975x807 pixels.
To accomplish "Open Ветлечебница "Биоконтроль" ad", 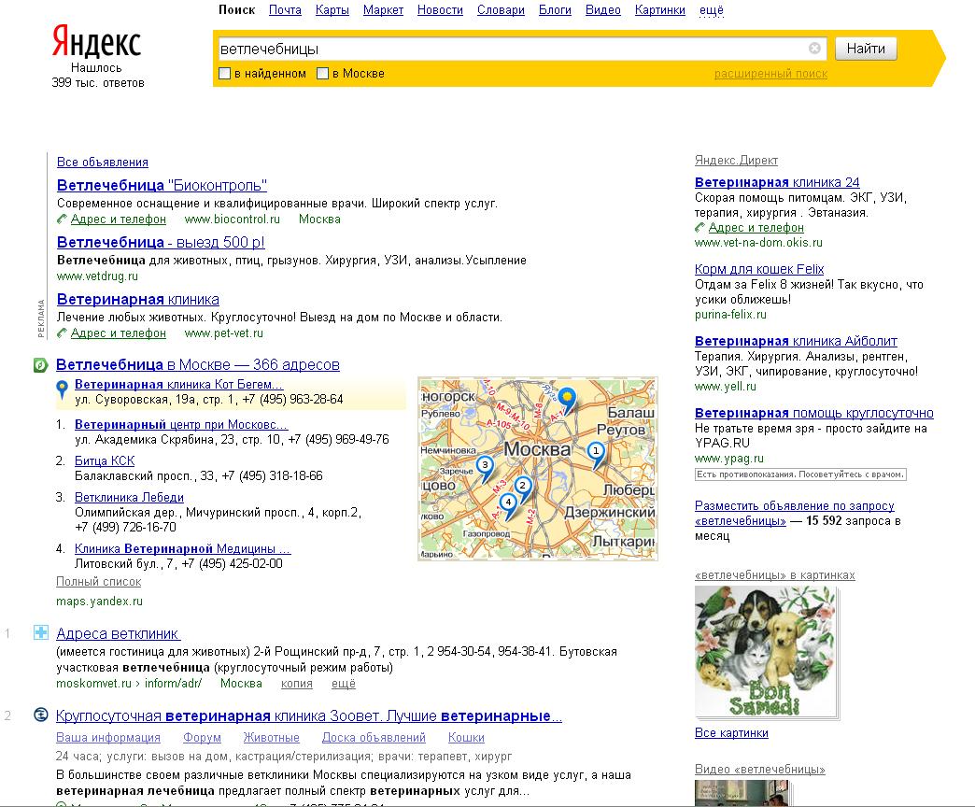I will pos(162,185).
